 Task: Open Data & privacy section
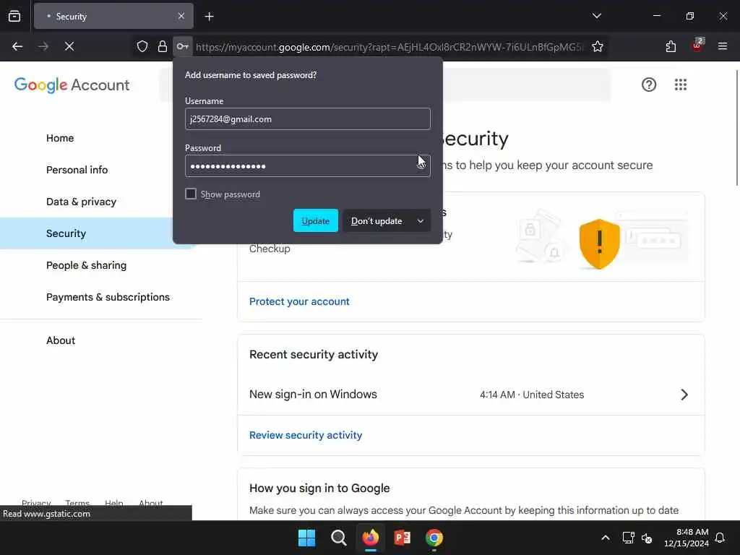click(81, 202)
